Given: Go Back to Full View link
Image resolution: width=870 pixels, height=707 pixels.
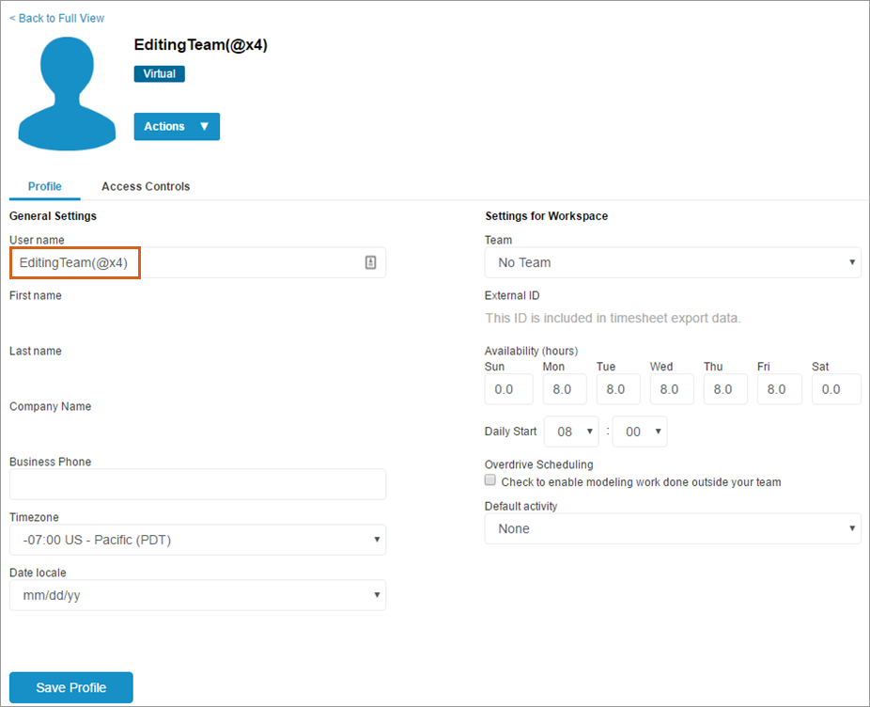Looking at the screenshot, I should (56, 18).
